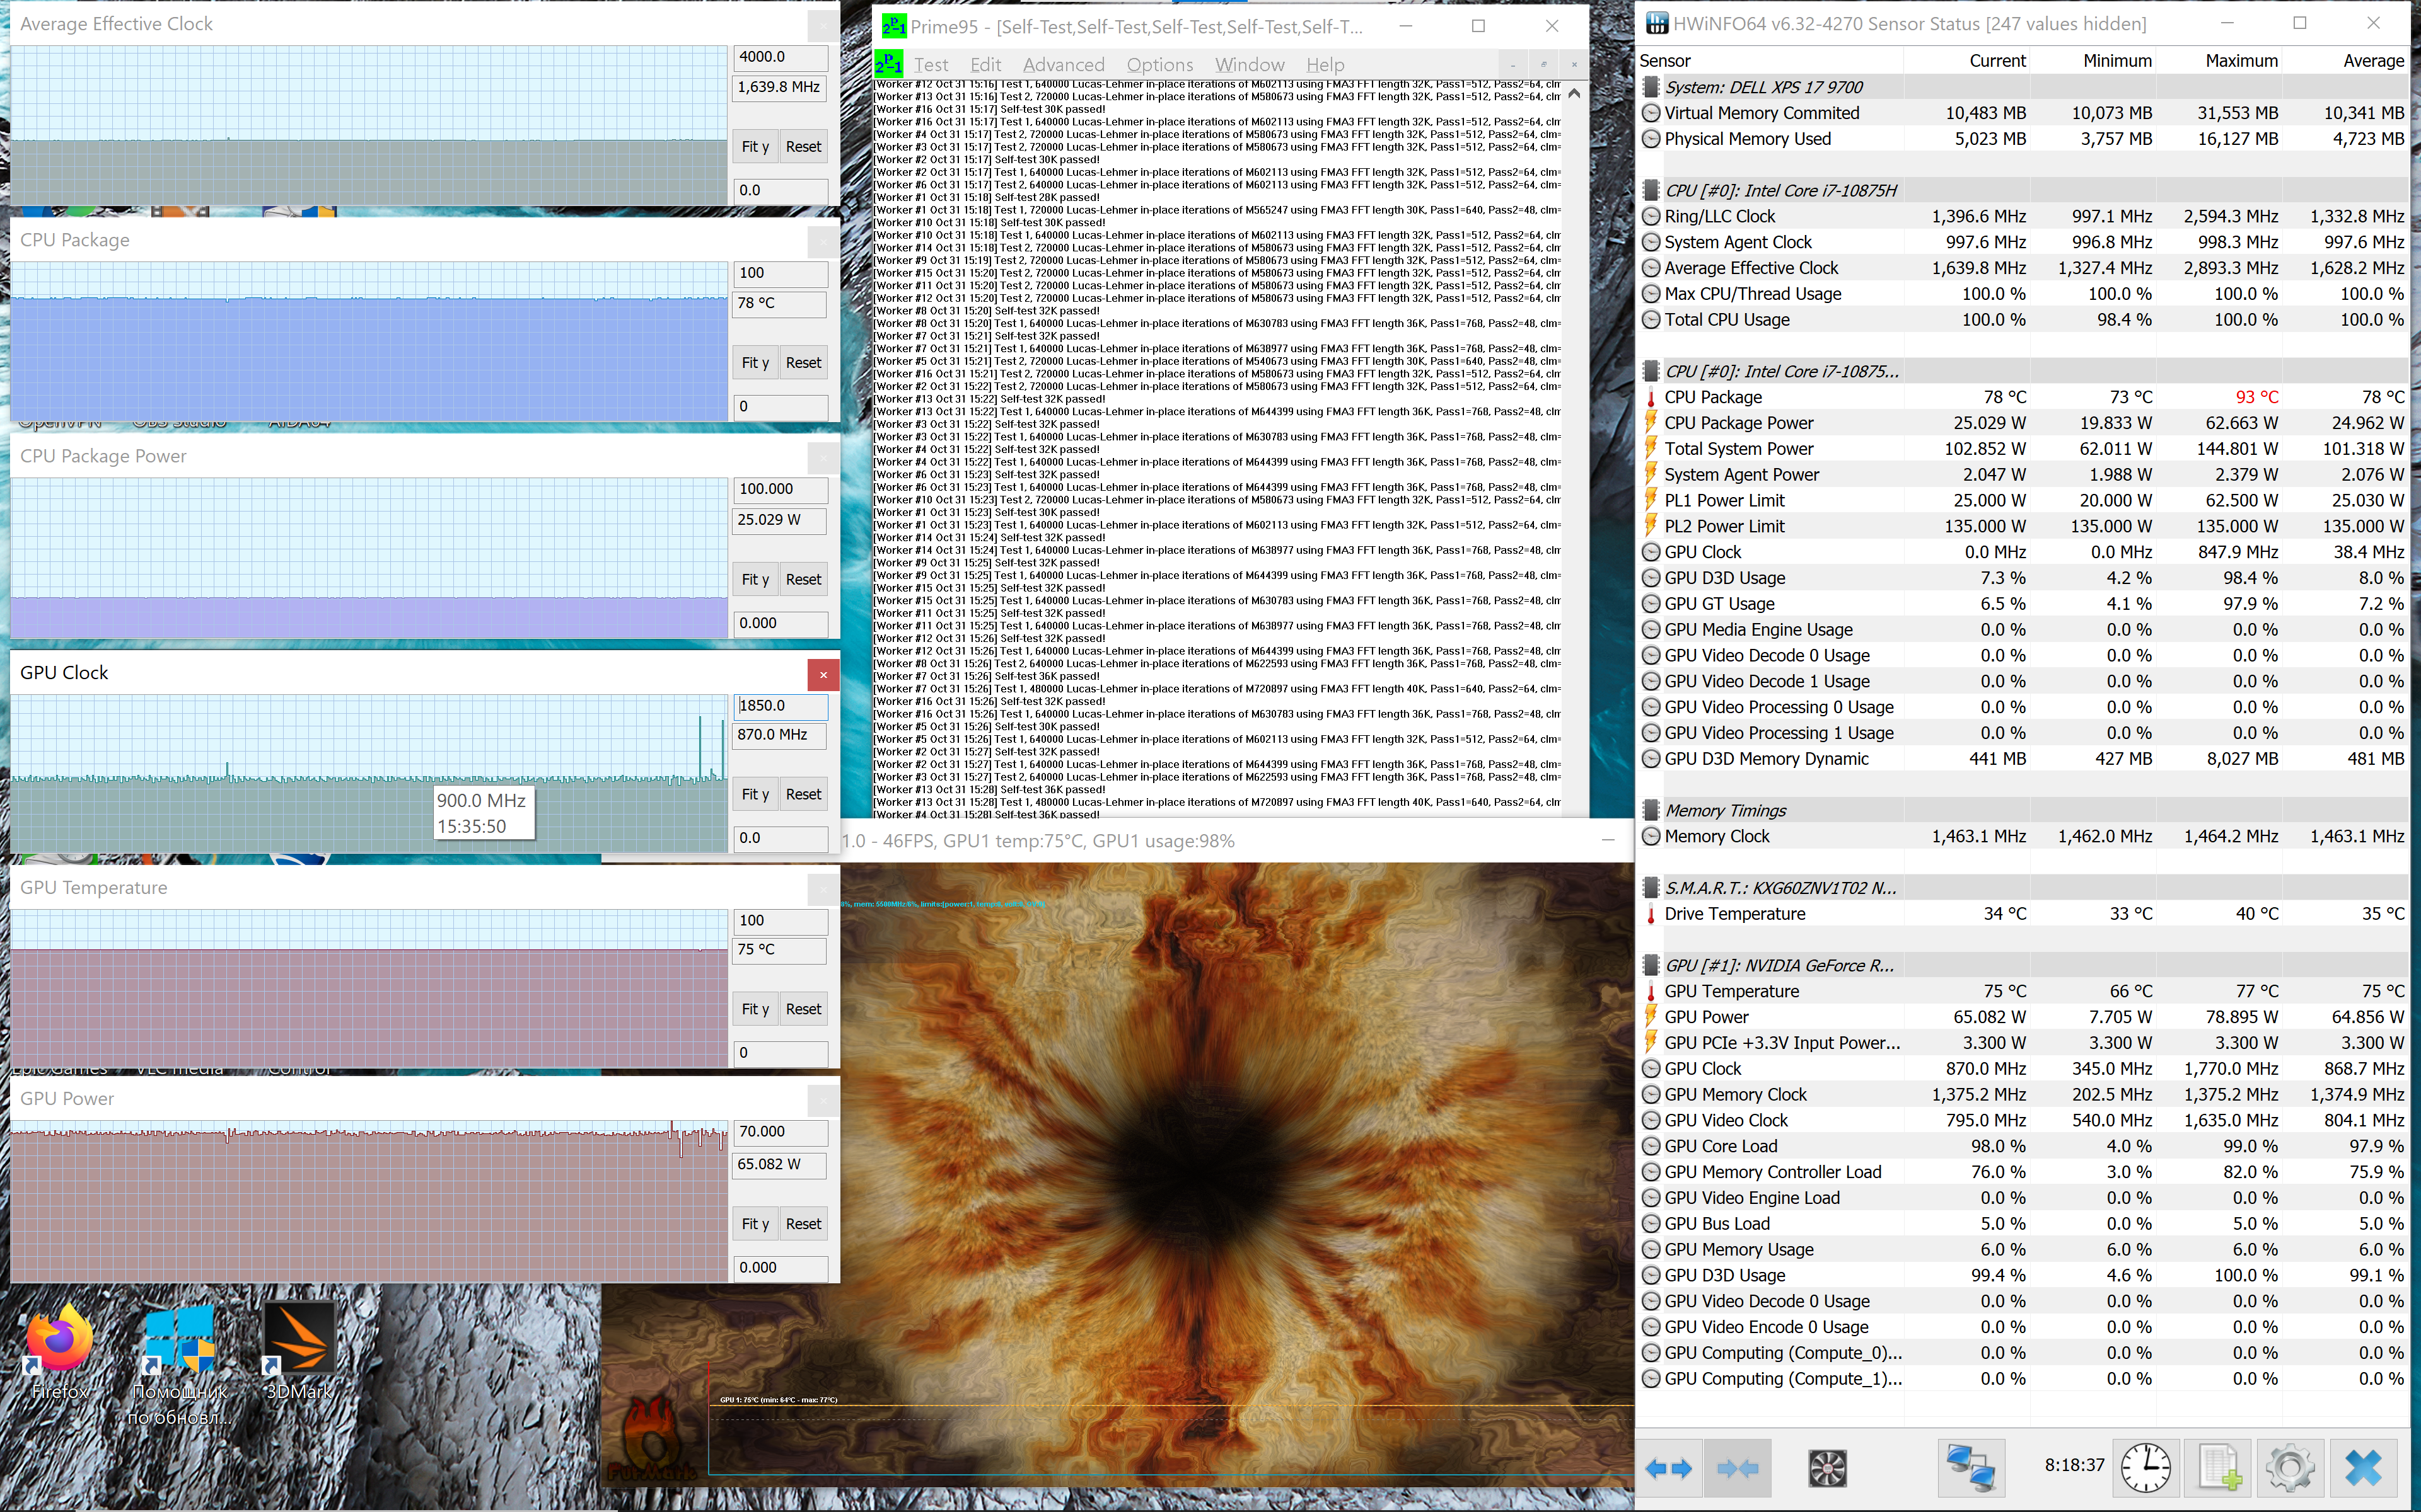
Task: Click the Maximum column header
Action: pos(2219,61)
